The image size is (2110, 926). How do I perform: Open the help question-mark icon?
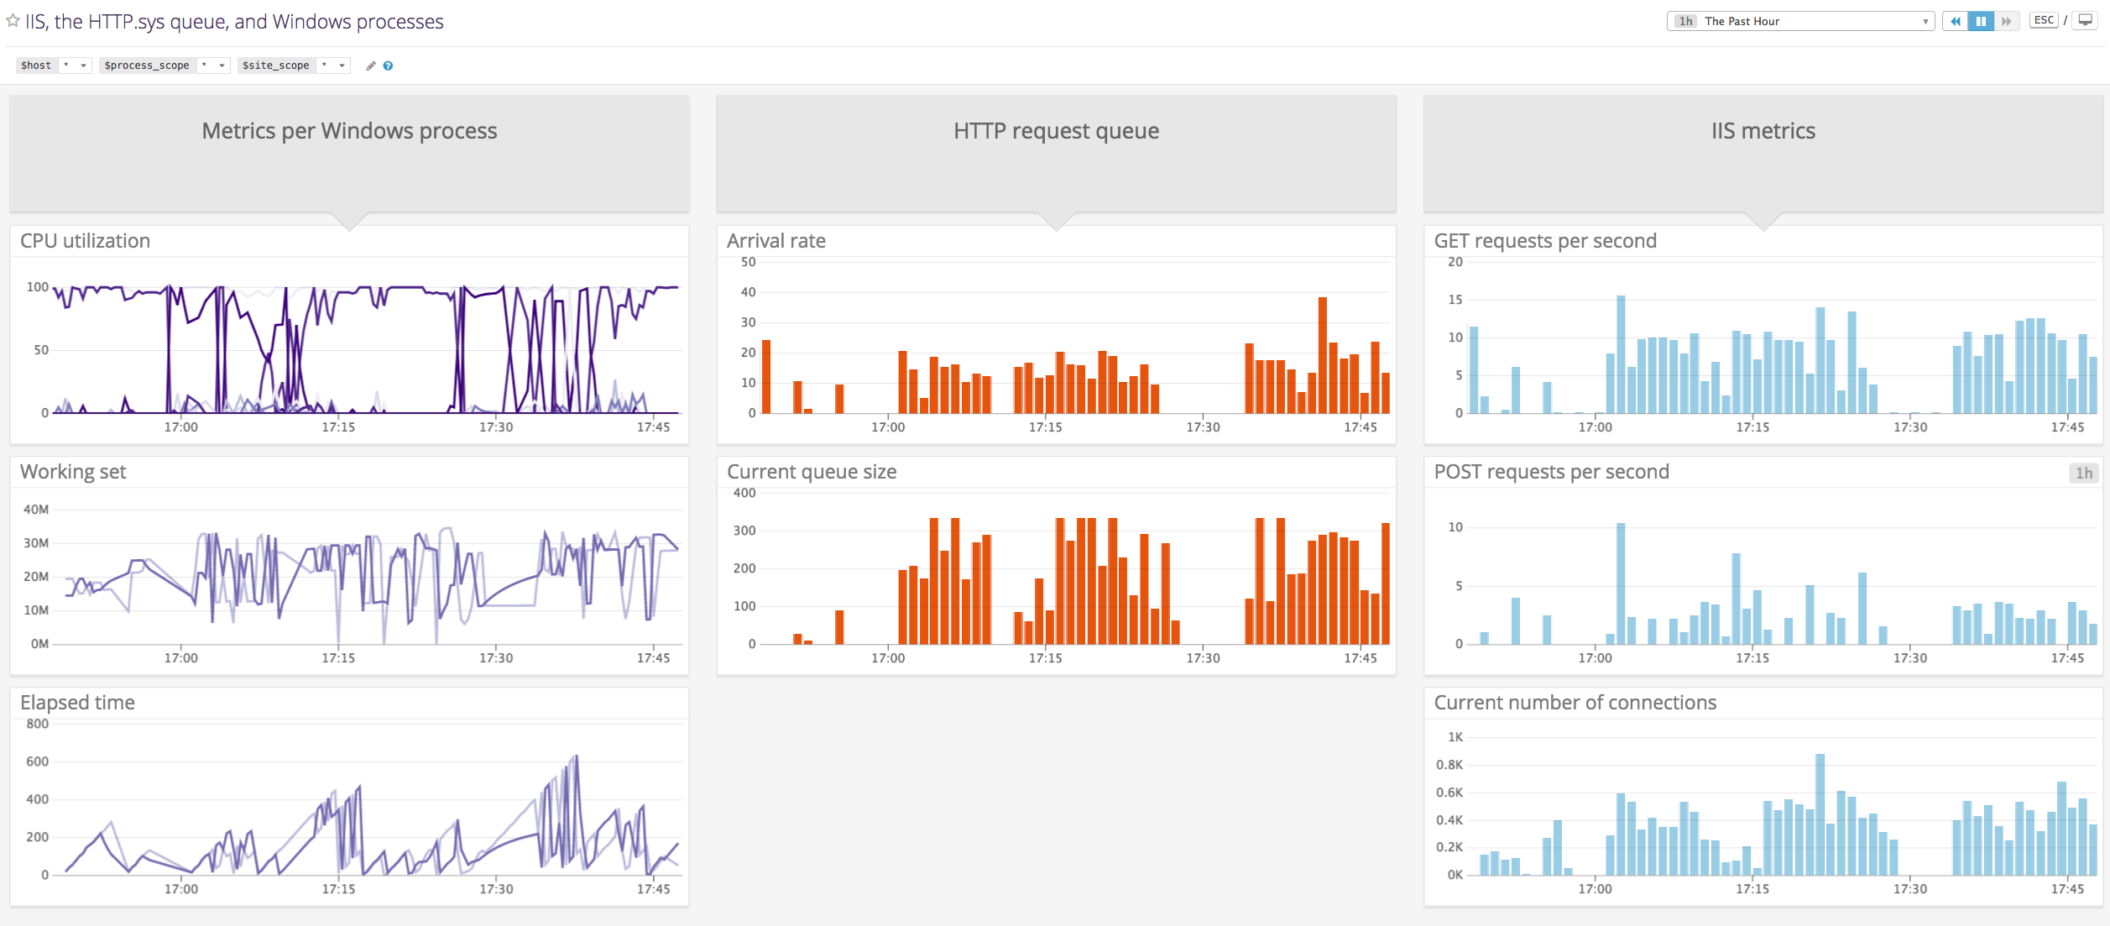tap(387, 65)
